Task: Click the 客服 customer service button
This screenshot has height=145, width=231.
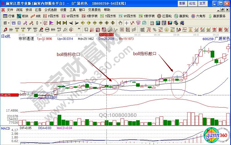Action: (x=182, y=3)
